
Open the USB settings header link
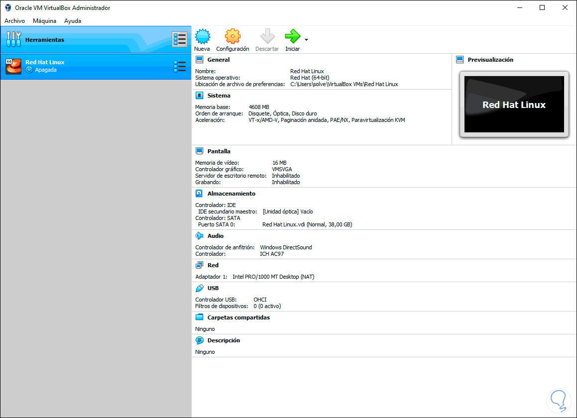coord(213,288)
